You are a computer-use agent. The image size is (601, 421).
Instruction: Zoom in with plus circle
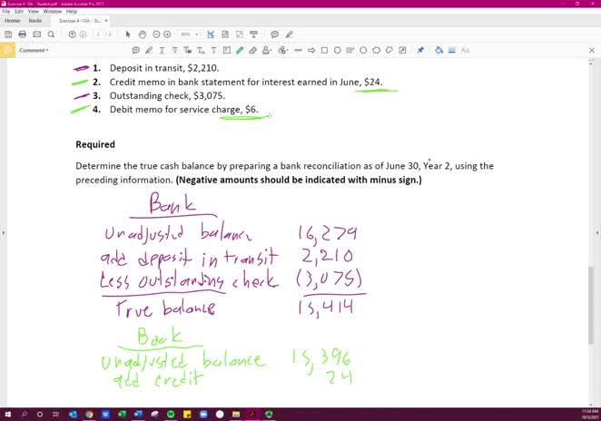point(167,34)
